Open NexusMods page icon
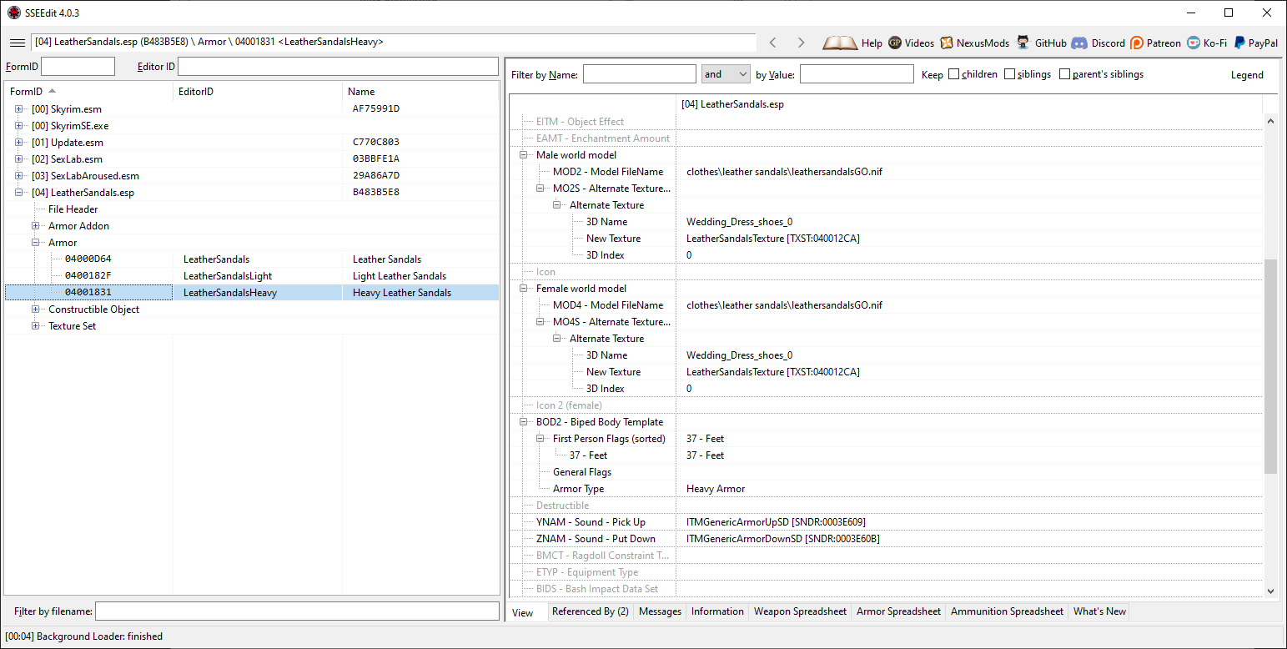This screenshot has width=1287, height=649. click(x=947, y=43)
